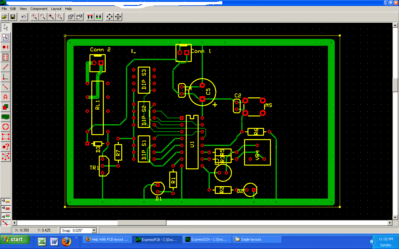Toggle top copper layer visibility
Screen dimensions: 399x249
point(6,208)
